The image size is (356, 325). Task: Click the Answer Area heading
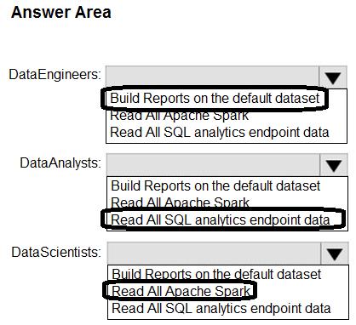click(x=61, y=13)
